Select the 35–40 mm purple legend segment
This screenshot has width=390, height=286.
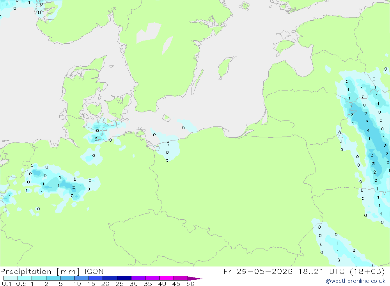click(152, 278)
